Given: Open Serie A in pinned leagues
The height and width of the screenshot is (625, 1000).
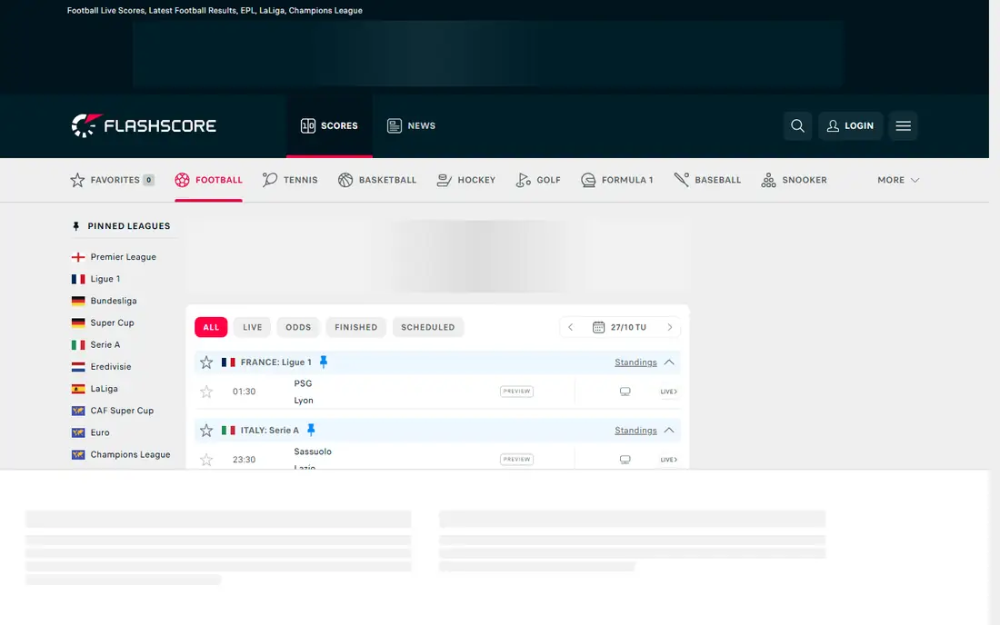Looking at the screenshot, I should coord(96,344).
